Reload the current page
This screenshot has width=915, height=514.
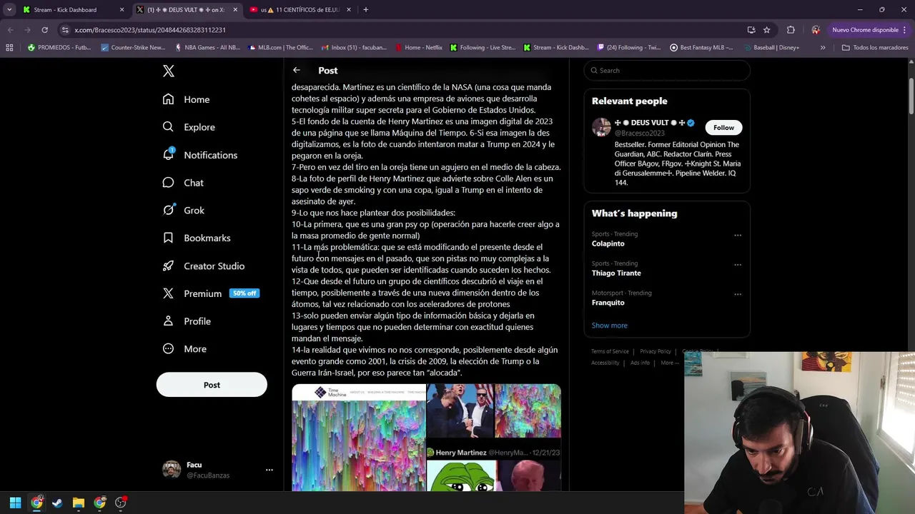tap(44, 30)
